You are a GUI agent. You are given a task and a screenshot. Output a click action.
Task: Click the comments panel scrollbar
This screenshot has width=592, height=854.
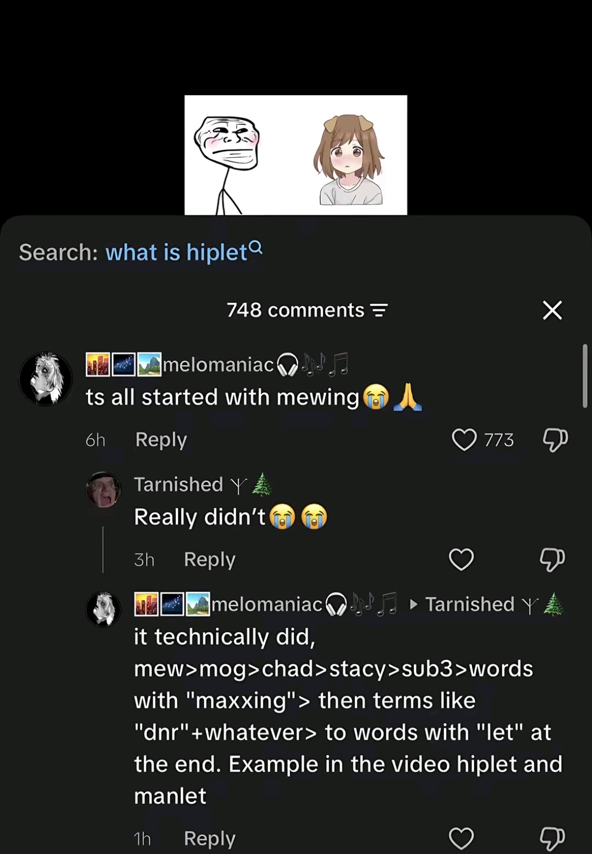point(585,376)
